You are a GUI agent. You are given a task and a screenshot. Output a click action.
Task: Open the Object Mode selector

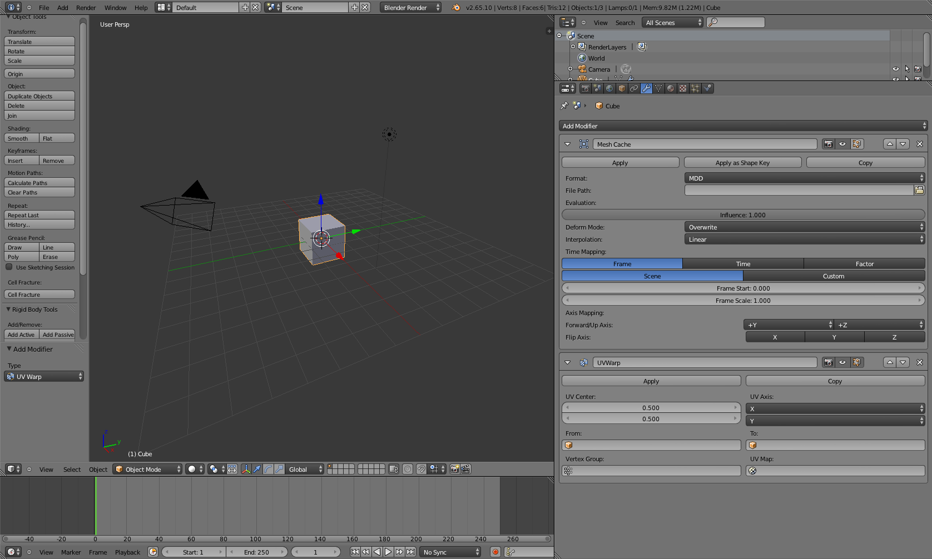pyautogui.click(x=148, y=469)
